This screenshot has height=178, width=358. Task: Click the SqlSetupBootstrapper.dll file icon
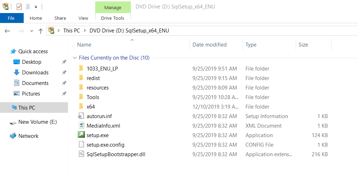point(81,154)
